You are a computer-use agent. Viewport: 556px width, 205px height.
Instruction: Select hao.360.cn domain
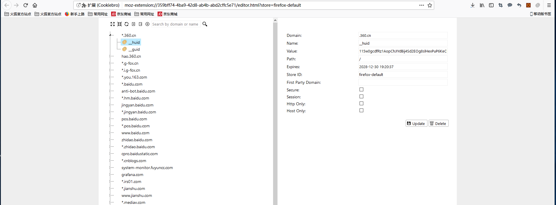click(131, 56)
